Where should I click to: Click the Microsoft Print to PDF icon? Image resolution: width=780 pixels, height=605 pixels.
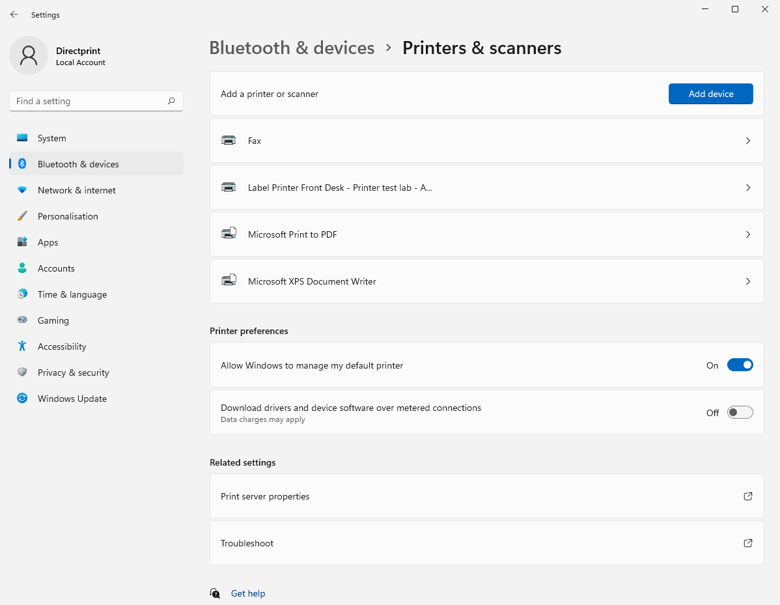229,233
